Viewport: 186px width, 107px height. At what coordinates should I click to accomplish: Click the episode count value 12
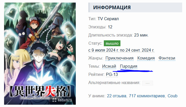pyautogui.click(x=110, y=27)
